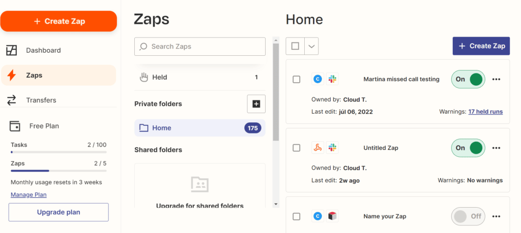Click the cube app icon on Name your Zap

coord(332,216)
